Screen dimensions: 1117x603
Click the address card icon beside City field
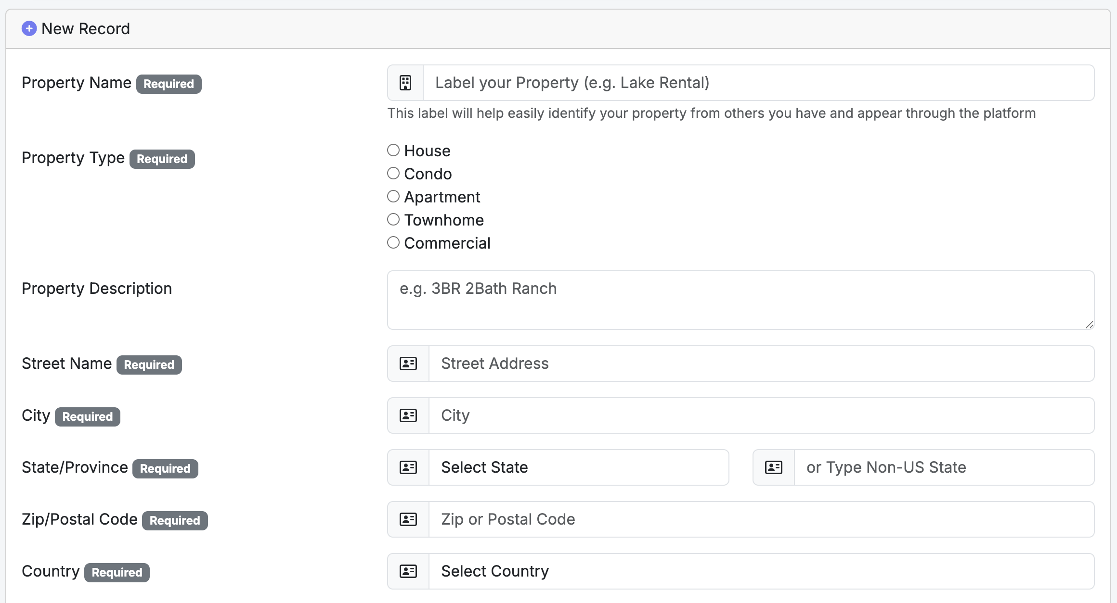[408, 415]
